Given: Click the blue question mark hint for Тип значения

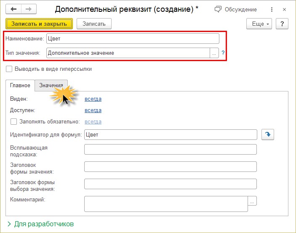Looking at the screenshot, I should coord(223,53).
